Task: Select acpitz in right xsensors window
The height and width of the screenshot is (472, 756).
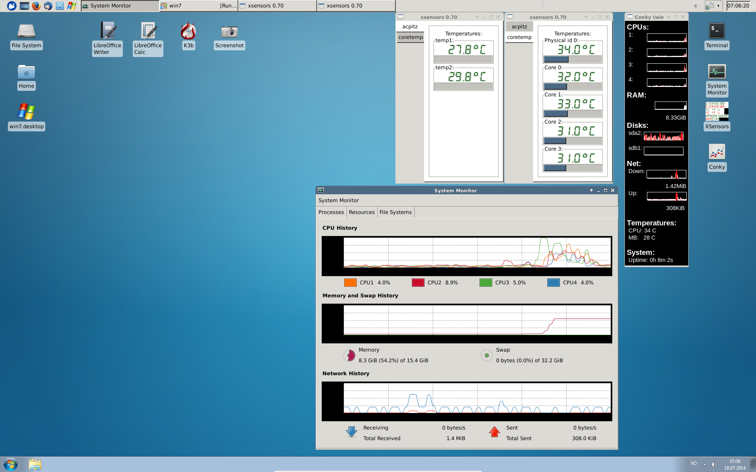Action: (519, 27)
